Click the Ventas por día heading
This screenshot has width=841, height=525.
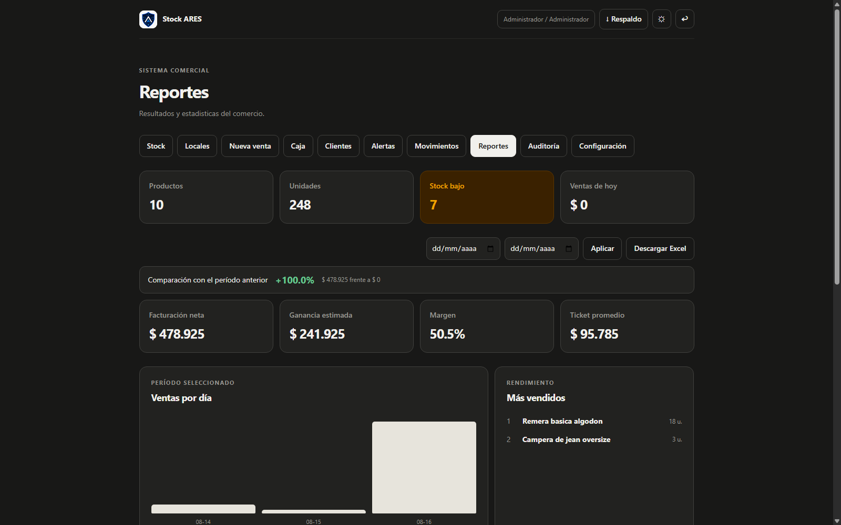coord(181,398)
